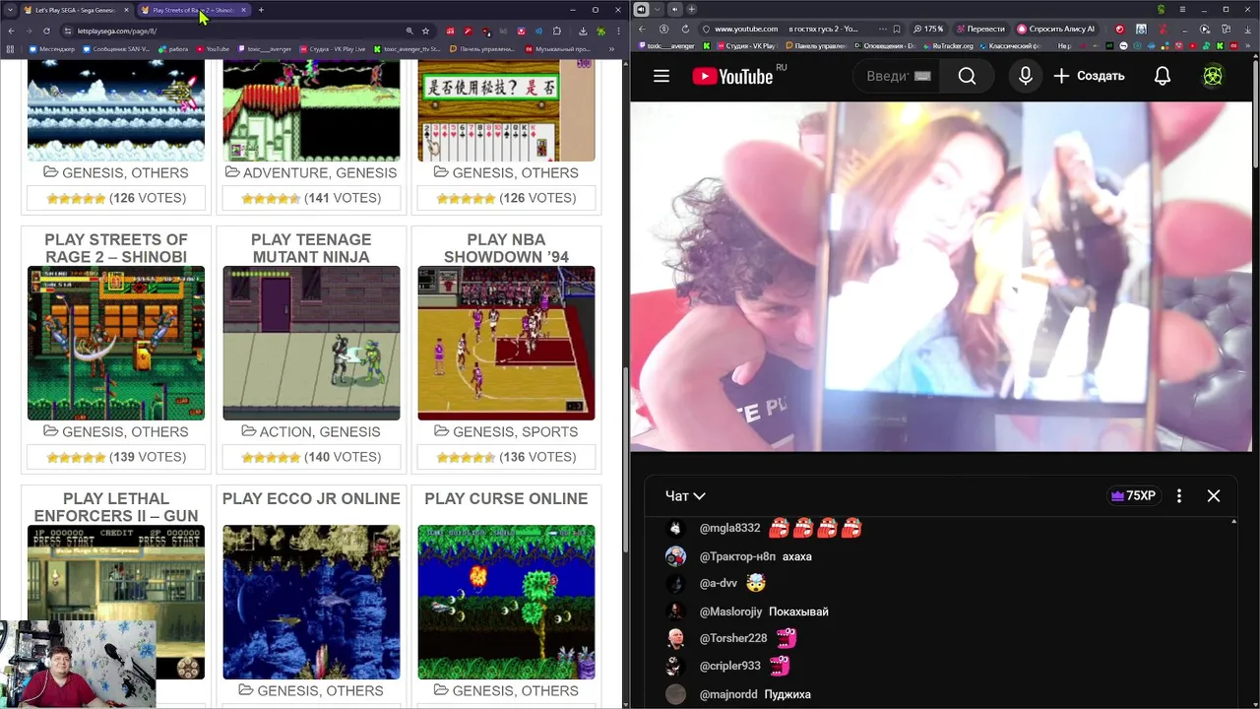Open Студия - VK Play Live bookmark in left browser
This screenshot has width=1260, height=709.
tap(333, 49)
